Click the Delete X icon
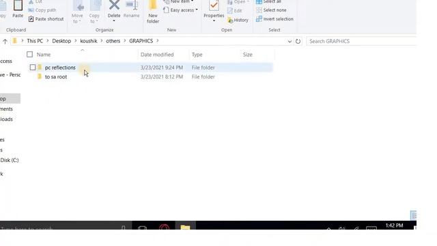The height and width of the screenshot is (246, 437). 114,5
